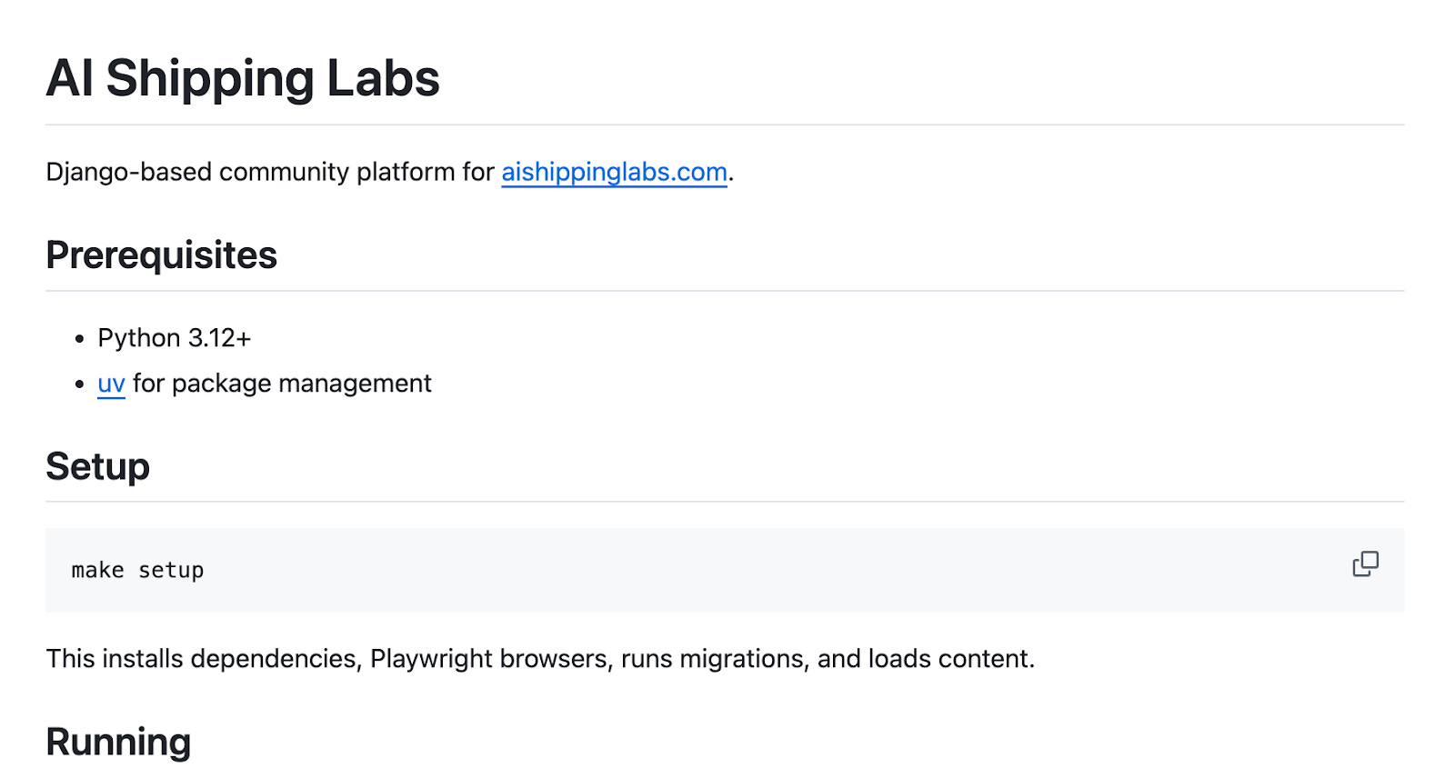This screenshot has height=768, width=1455.
Task: Click the word setup in code block
Action: pos(171,570)
